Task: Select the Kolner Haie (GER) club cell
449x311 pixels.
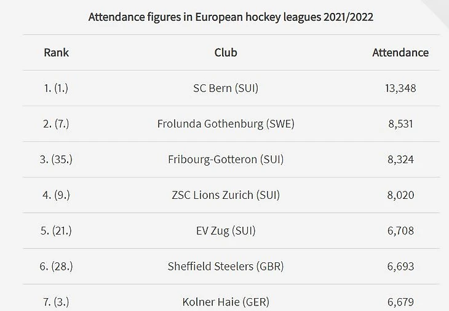Action: tap(226, 302)
